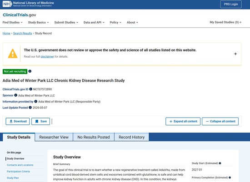Open the Study Basics dropdown menu

38,22
